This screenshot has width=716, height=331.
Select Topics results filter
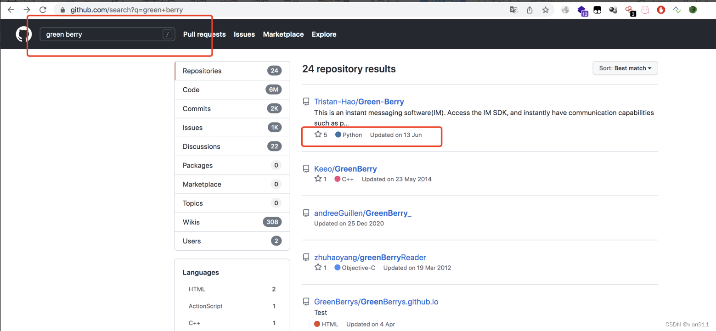232,203
